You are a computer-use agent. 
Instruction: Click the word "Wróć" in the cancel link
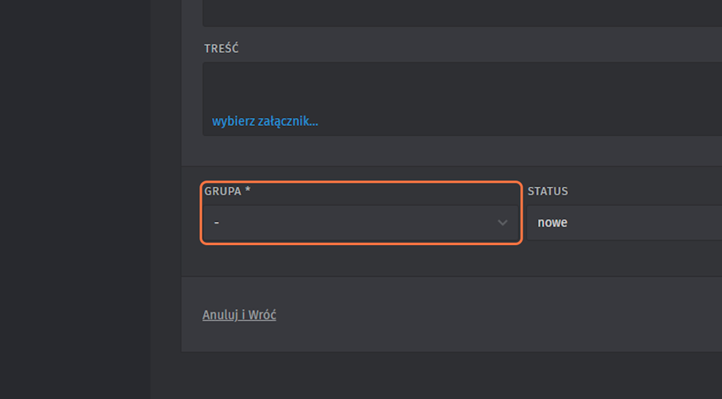pyautogui.click(x=262, y=315)
